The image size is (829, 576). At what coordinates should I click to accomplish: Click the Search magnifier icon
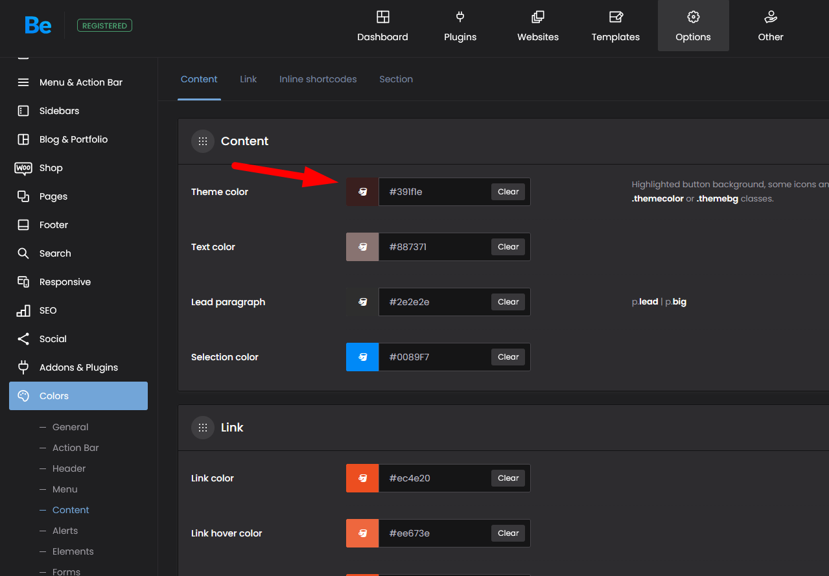coord(23,253)
